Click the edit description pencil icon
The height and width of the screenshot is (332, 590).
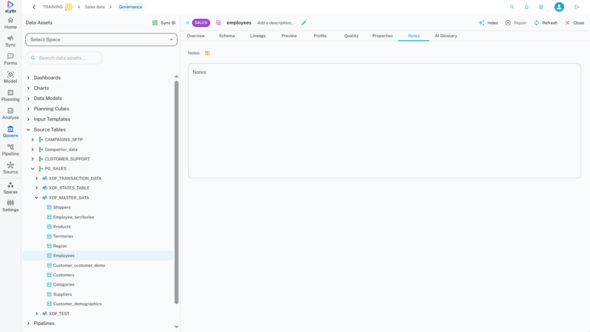(304, 23)
